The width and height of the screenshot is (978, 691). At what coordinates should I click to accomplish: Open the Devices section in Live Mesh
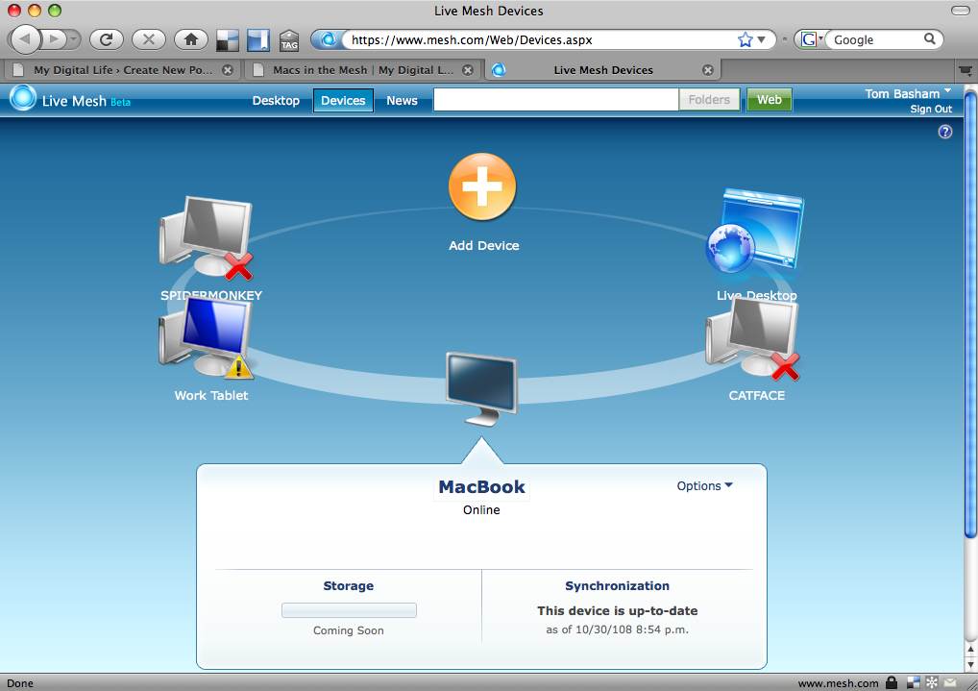point(343,101)
